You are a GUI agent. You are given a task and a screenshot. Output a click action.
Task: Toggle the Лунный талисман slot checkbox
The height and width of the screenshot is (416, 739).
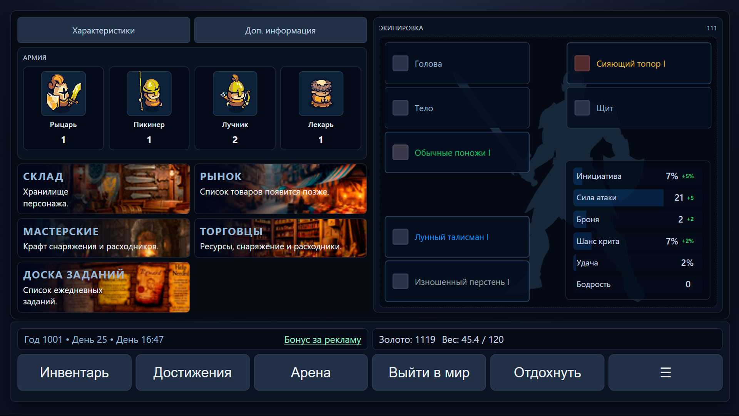point(400,237)
